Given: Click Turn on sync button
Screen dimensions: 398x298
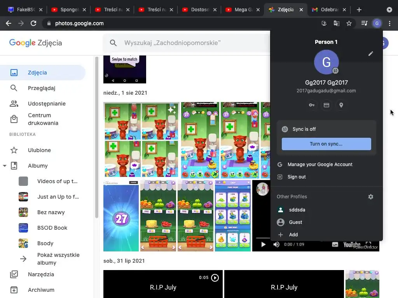Looking at the screenshot, I should point(326,144).
